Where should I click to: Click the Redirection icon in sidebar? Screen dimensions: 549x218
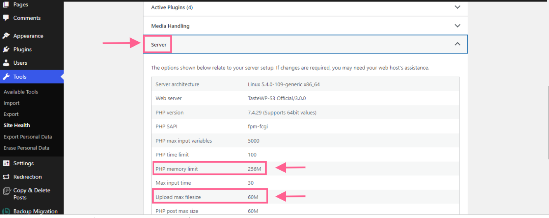click(6, 177)
